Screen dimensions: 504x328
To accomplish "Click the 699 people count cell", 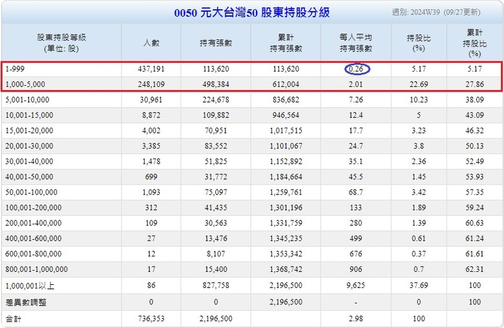I will coord(151,177).
